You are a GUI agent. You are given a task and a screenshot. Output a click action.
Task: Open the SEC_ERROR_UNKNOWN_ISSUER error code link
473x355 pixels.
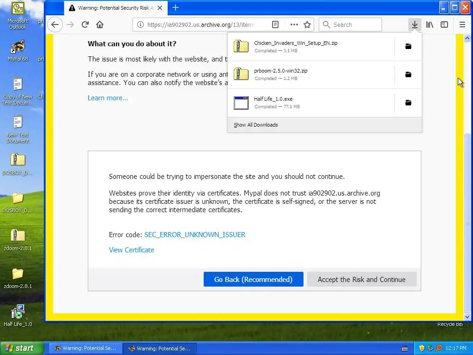(x=195, y=235)
